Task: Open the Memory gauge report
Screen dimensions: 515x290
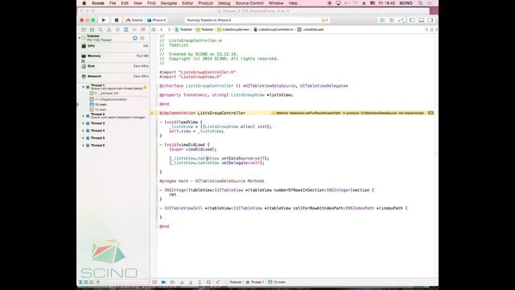Action: point(114,56)
